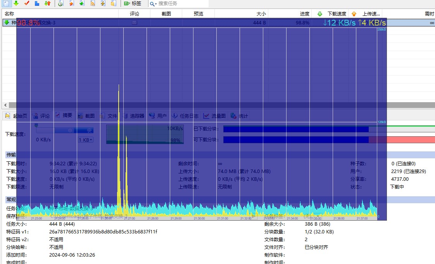
Task: Click the blue L-shaped toolbar icon
Action: 37,3
